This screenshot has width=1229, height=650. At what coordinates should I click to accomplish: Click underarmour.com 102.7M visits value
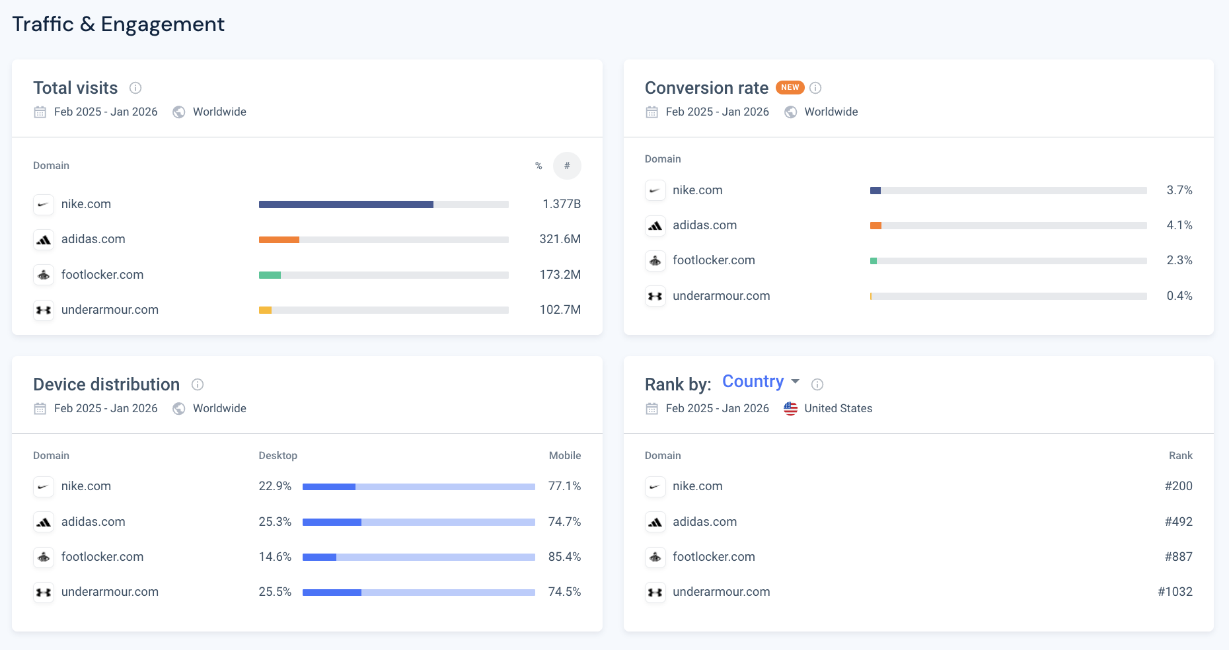coord(560,310)
